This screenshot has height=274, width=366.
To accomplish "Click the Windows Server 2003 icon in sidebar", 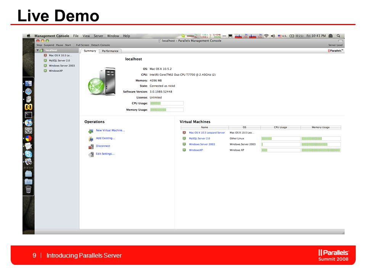I will (45, 66).
